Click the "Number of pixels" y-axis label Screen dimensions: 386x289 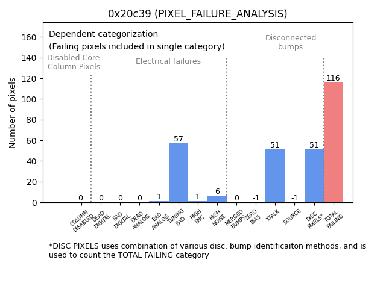[13, 113]
